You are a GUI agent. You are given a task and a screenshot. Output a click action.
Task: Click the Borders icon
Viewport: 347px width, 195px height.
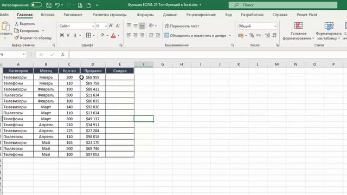(x=88, y=35)
